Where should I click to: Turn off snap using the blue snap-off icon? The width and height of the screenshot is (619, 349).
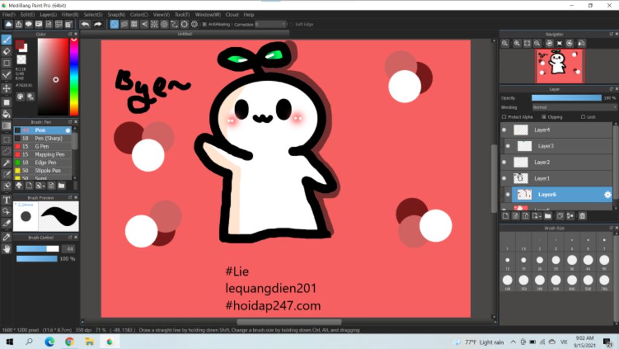114,24
